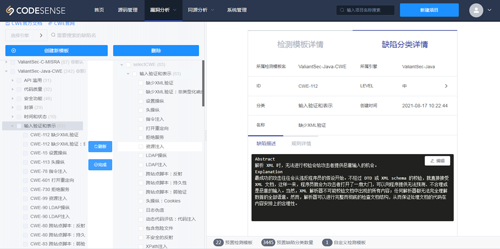
Task: Open 系统管理 in navigation
Action: pos(237,10)
